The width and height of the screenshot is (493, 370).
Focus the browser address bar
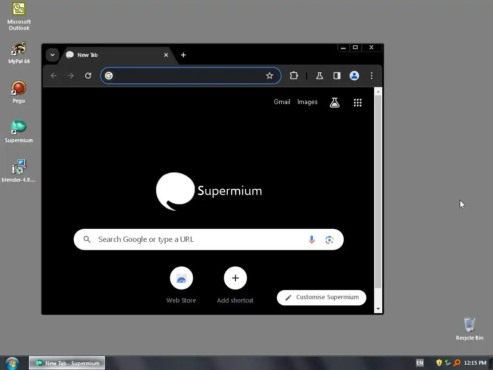coord(191,76)
